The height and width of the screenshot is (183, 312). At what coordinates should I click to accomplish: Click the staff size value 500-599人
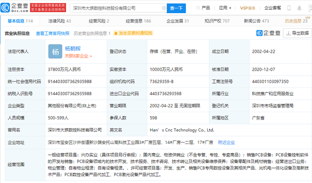tap(58, 118)
